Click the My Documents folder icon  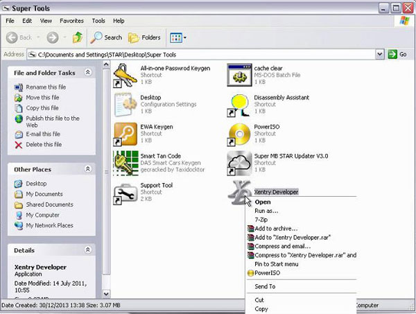tap(18, 194)
